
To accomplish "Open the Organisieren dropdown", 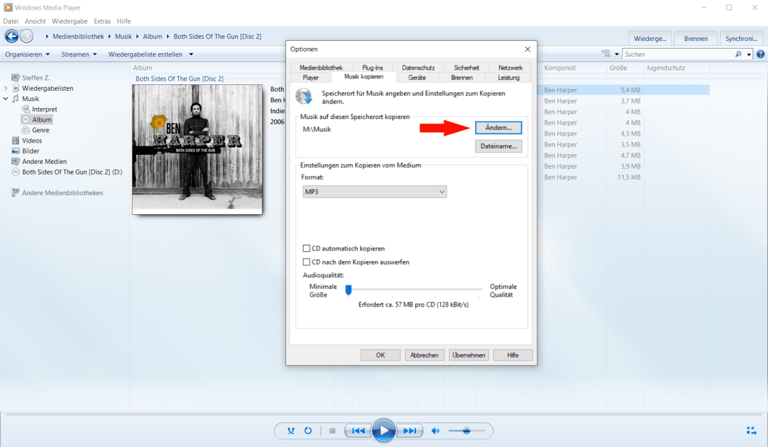I will 28,54.
